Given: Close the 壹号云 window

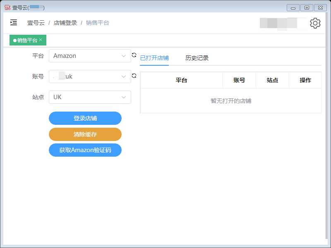Looking at the screenshot, I should click(x=320, y=8).
